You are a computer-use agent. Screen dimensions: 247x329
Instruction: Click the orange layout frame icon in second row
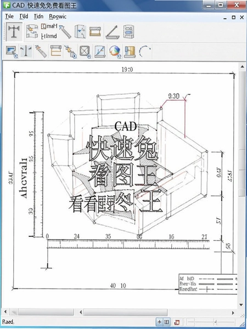(x=55, y=51)
